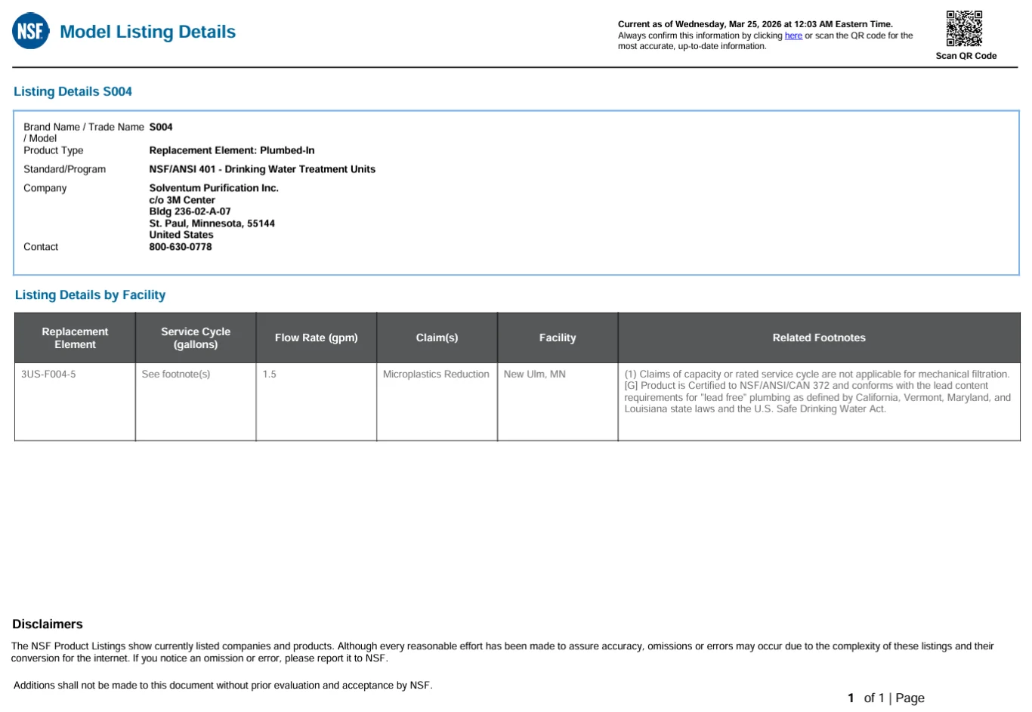Click the NSF logo icon
The width and height of the screenshot is (1032, 712).
31,31
